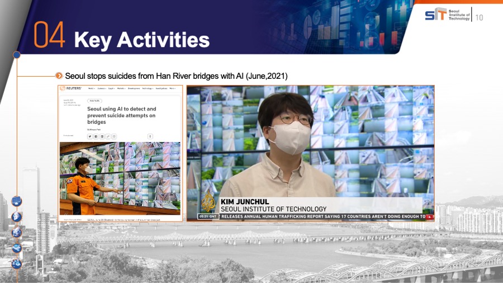Click the Reuters logo in the article screenshot

point(70,88)
